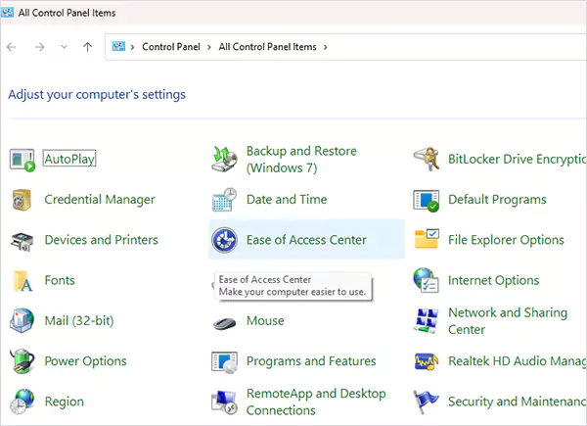Open the RemoteApp and Desktop Connections icon
Screen dimensions: 587x426
click(x=224, y=402)
